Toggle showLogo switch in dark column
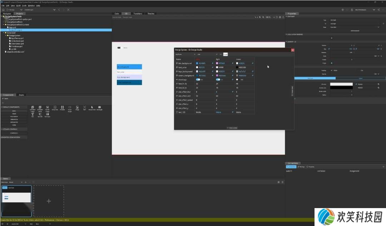Image resolution: width=386 pixels, height=226 pixels. tap(198, 80)
